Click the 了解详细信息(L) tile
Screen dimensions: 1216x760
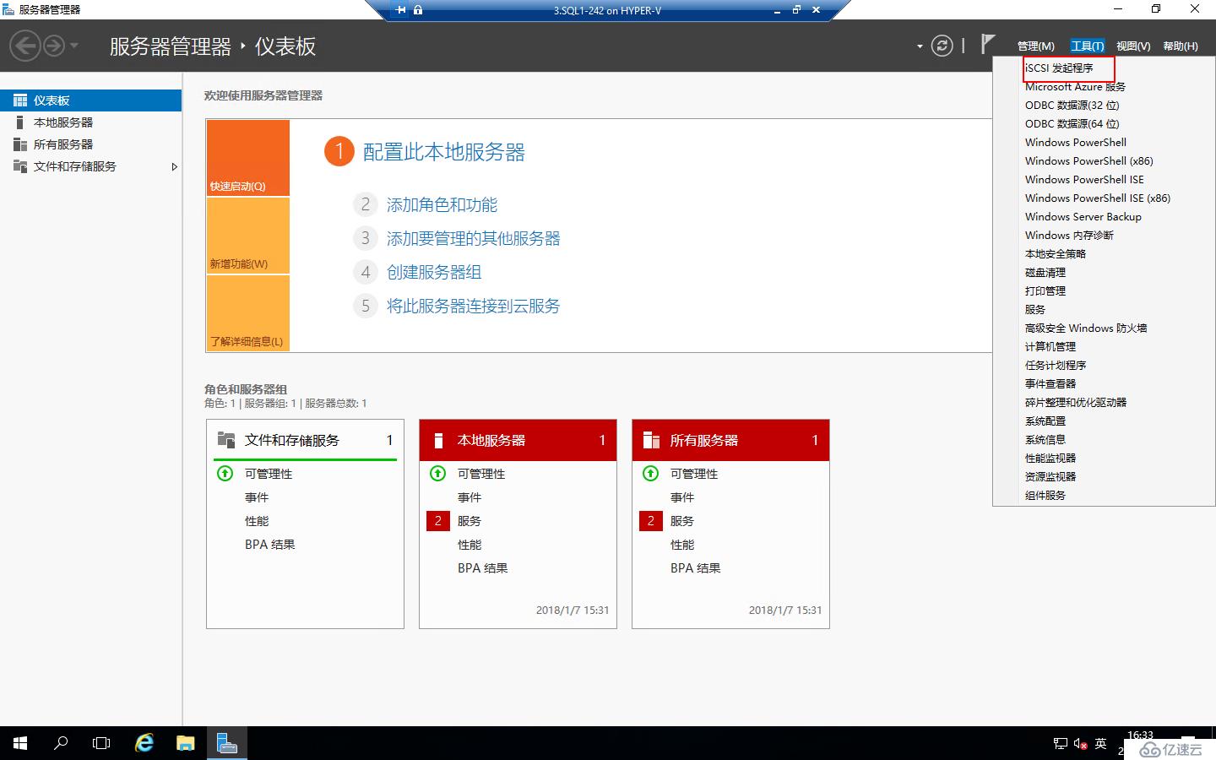coord(248,312)
